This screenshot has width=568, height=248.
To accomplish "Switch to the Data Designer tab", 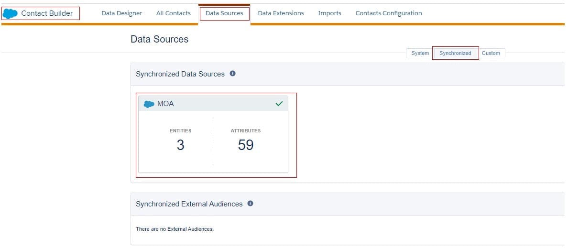I will click(121, 13).
